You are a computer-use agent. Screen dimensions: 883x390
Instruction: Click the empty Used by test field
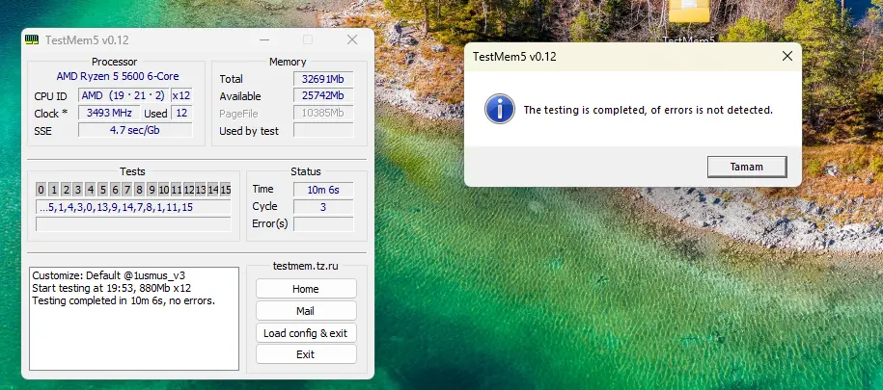323,130
